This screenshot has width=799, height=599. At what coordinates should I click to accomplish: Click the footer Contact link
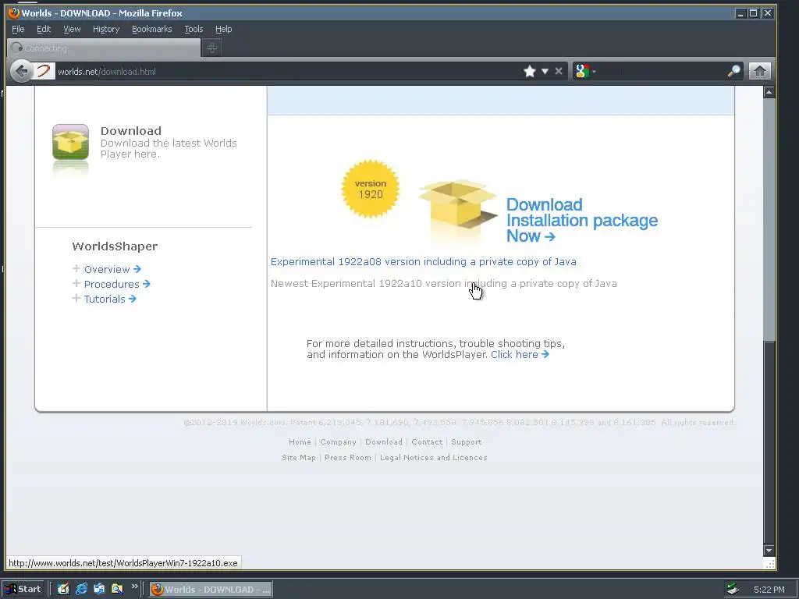[427, 442]
